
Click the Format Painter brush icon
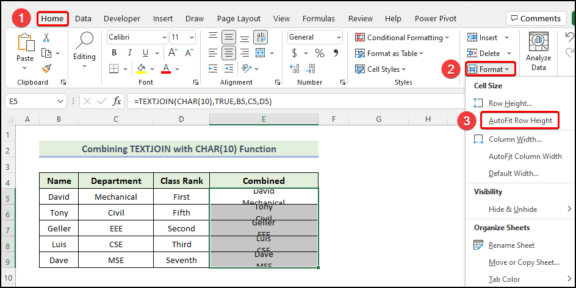[46, 69]
